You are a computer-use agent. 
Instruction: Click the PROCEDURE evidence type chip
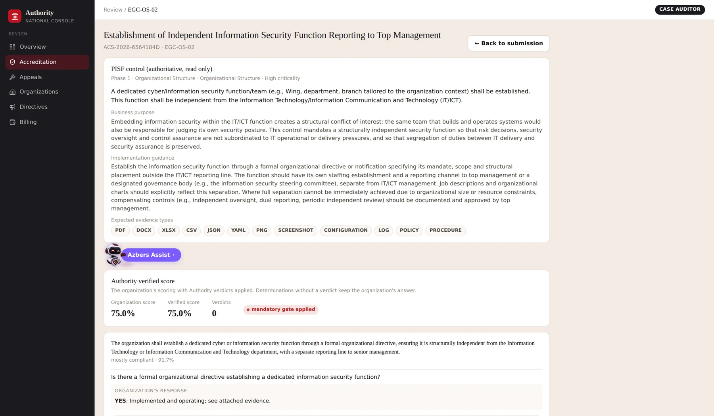[445, 230]
